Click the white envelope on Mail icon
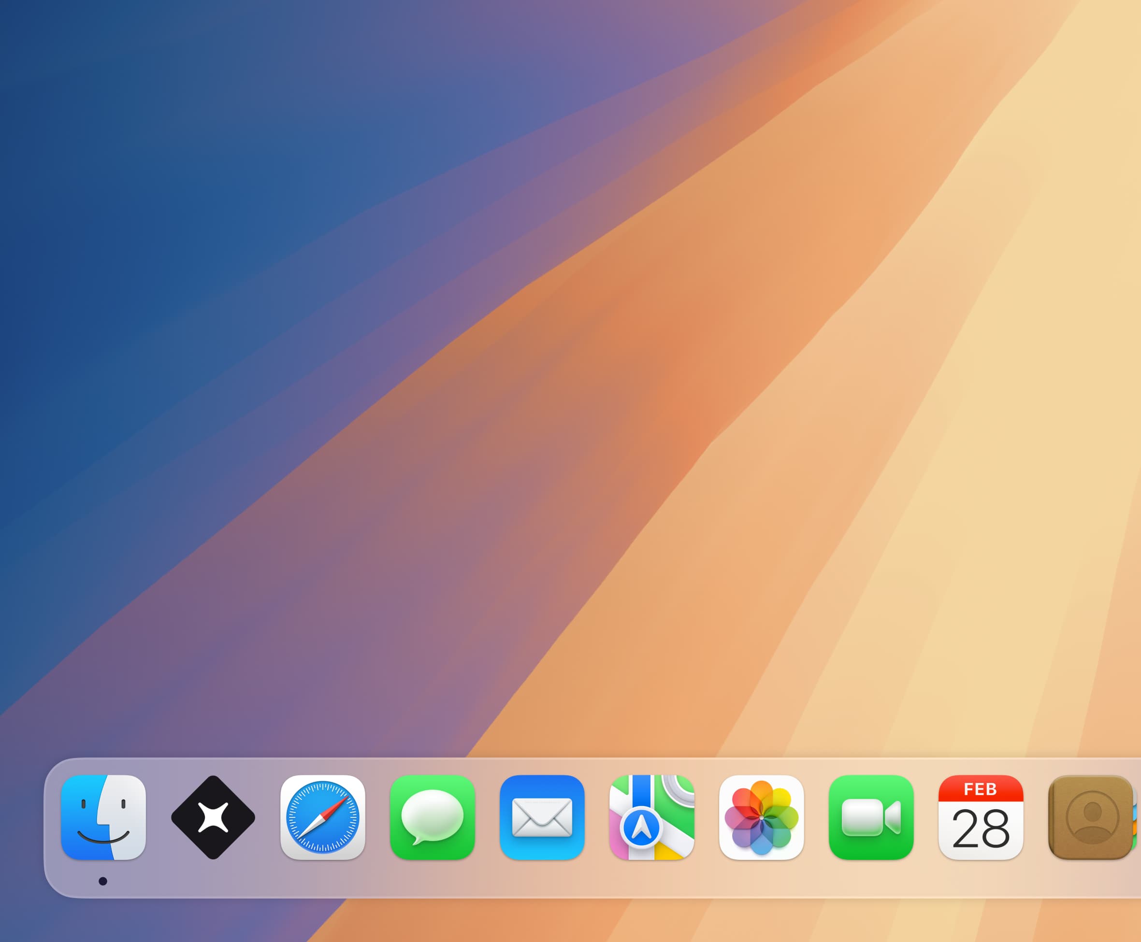The height and width of the screenshot is (942, 1141). [x=542, y=817]
